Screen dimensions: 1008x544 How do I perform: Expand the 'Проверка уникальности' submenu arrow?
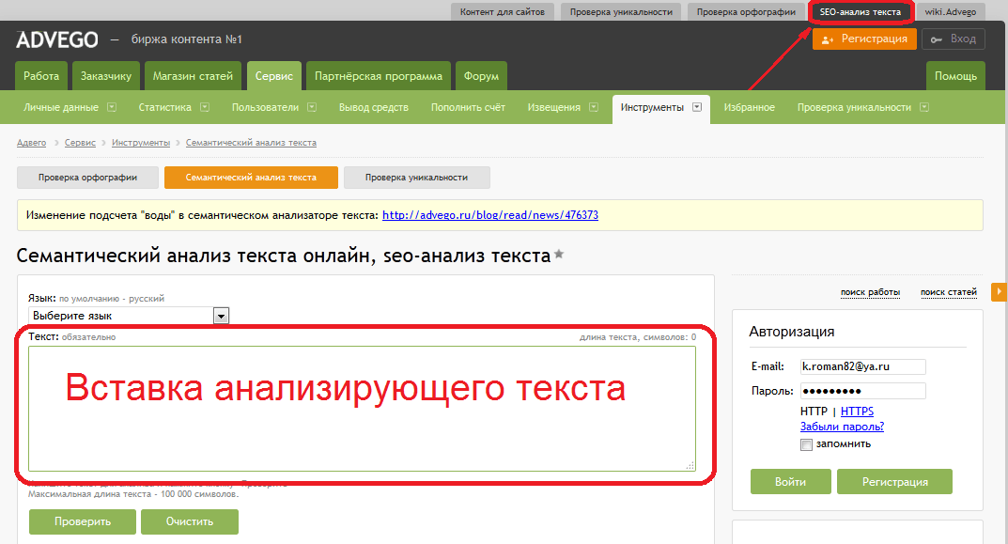[924, 107]
